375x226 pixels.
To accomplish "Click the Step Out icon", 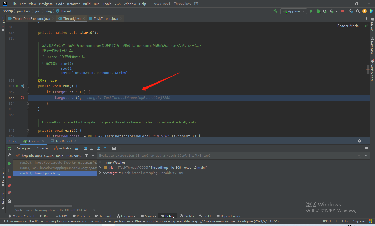I will coord(99,148).
